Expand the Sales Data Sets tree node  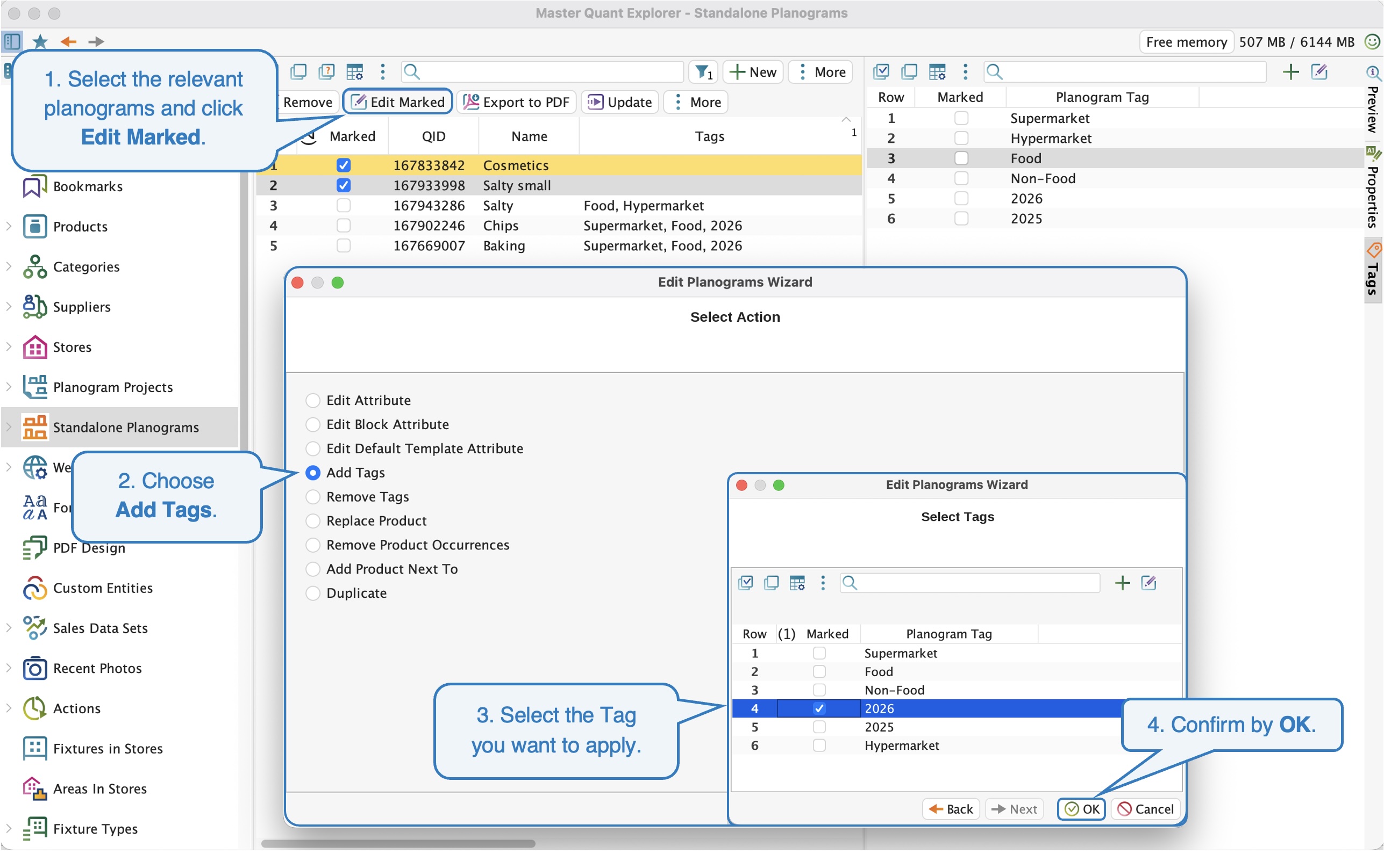(9, 628)
